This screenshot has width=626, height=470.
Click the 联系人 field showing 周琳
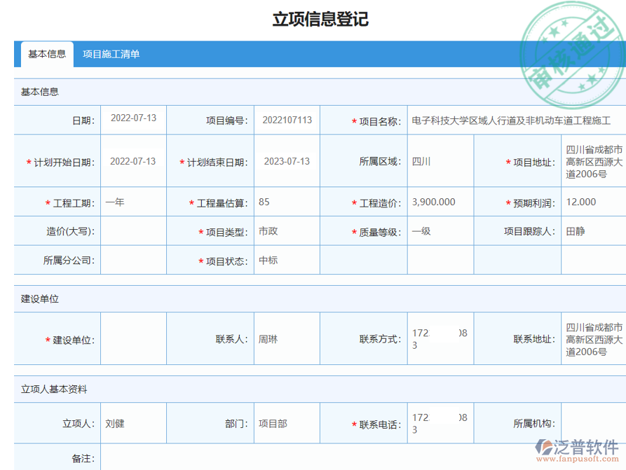coord(286,338)
